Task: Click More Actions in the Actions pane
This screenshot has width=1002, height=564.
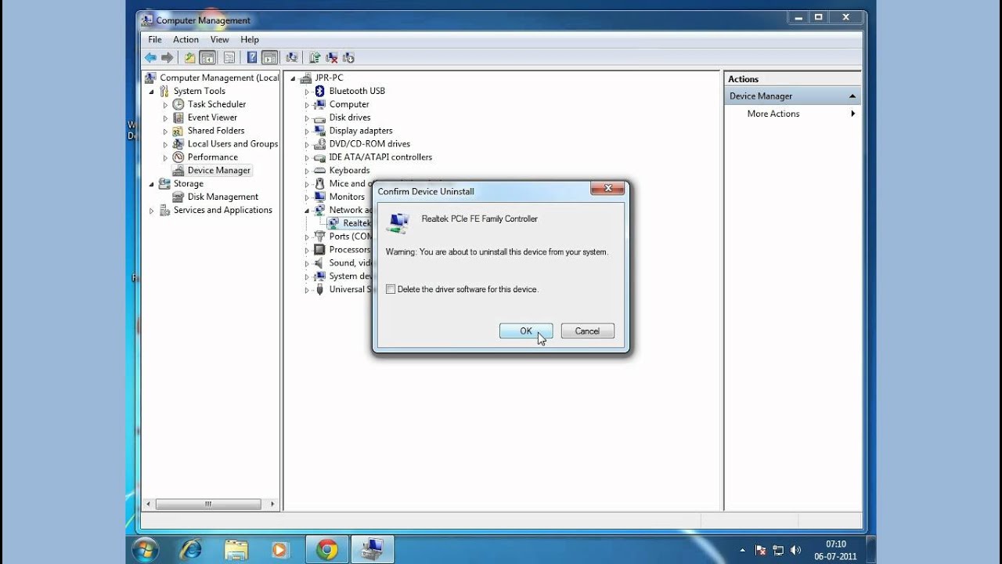Action: (773, 114)
